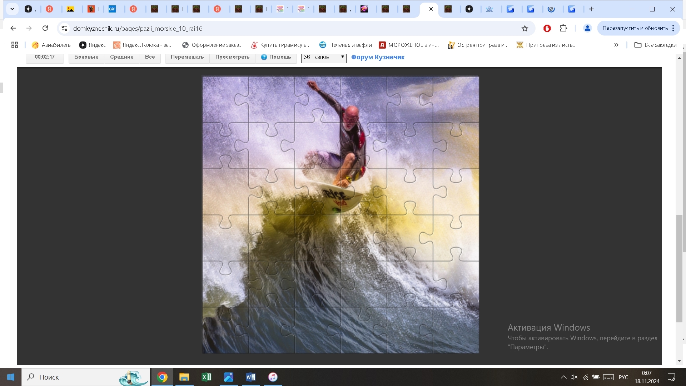Click the 00:02:17 timer display
Viewport: 686px width, 386px height.
(x=45, y=57)
